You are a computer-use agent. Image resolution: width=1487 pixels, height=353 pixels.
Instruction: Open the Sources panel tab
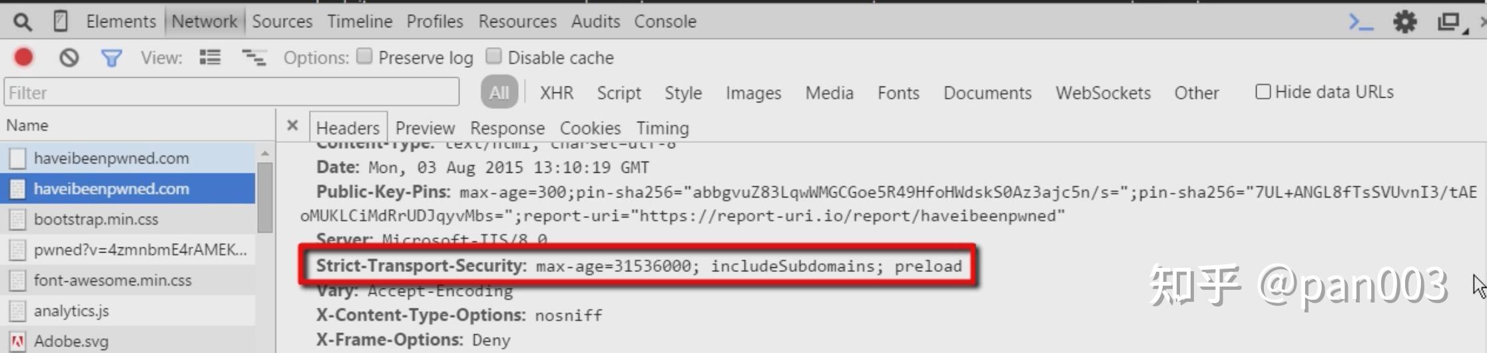tap(282, 21)
